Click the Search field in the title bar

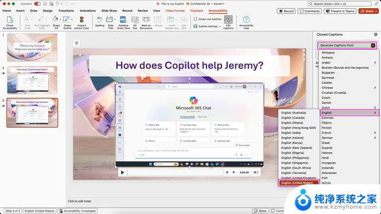339,4
